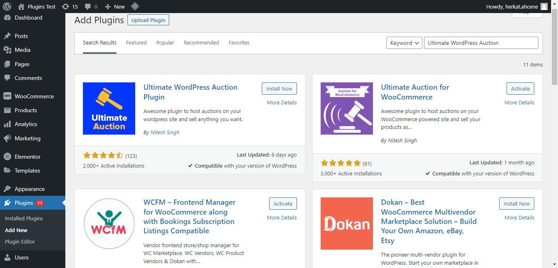Activate Ultimate Auction for WooCommerce

520,89
